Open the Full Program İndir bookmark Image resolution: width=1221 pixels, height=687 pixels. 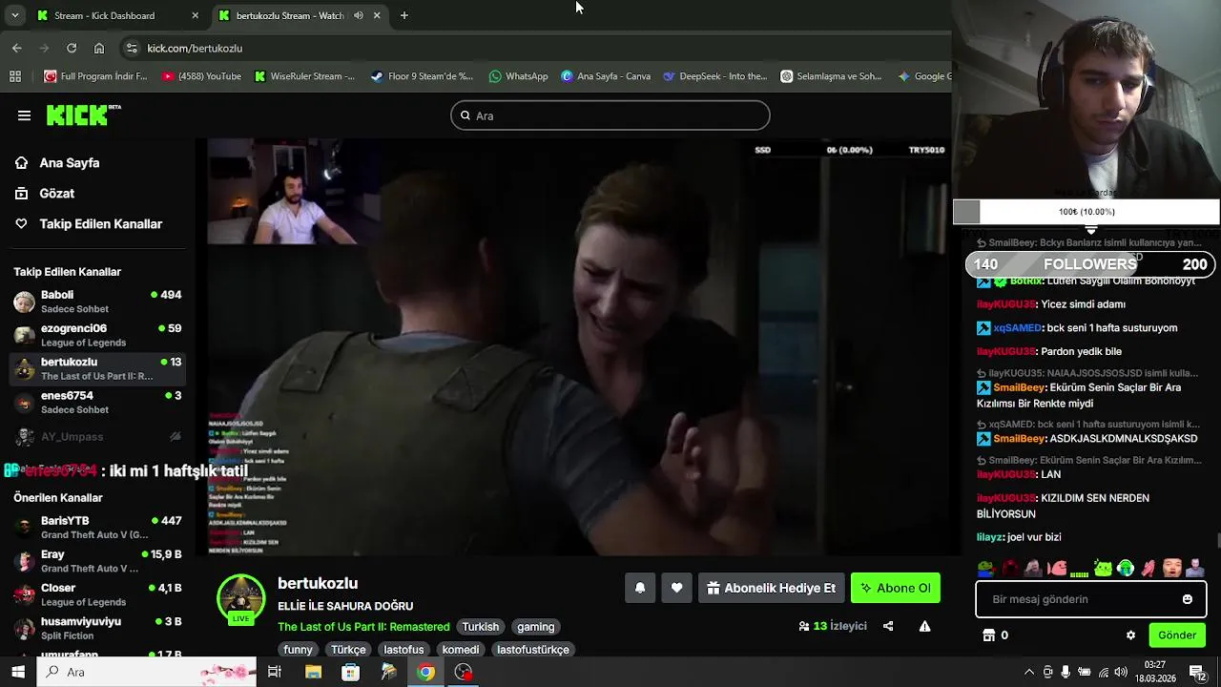pyautogui.click(x=96, y=76)
